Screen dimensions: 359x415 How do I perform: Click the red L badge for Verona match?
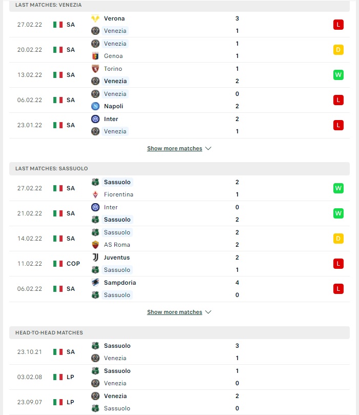(x=338, y=25)
